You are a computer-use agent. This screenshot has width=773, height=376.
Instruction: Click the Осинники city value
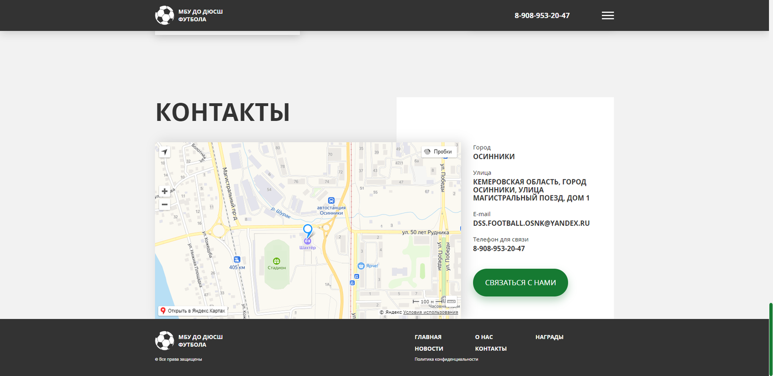click(494, 156)
